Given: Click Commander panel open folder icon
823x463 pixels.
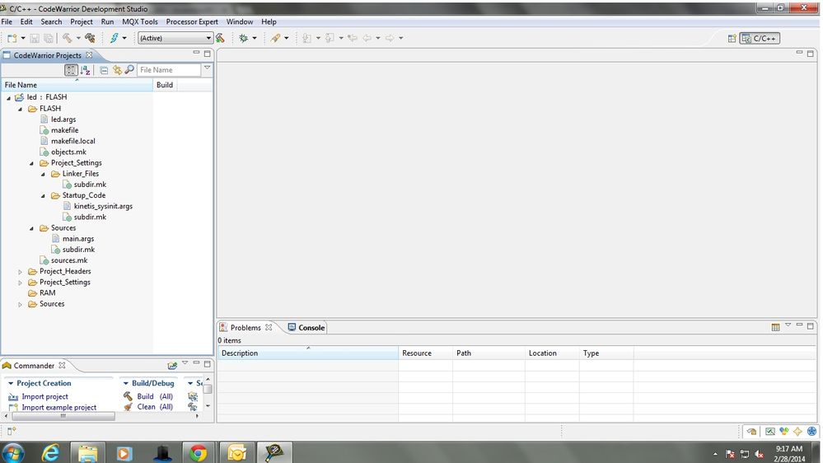Looking at the screenshot, I should [171, 365].
